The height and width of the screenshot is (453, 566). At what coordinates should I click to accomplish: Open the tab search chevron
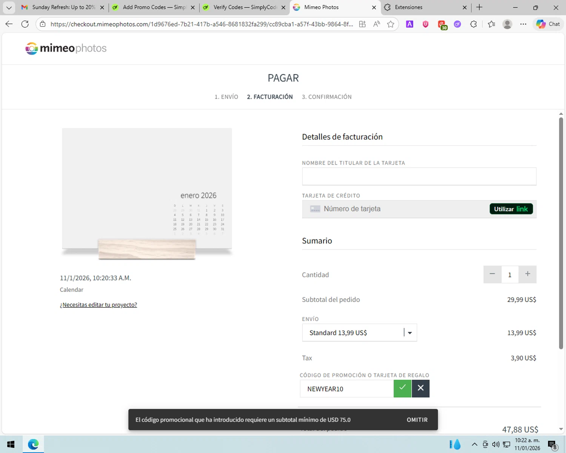tap(9, 8)
